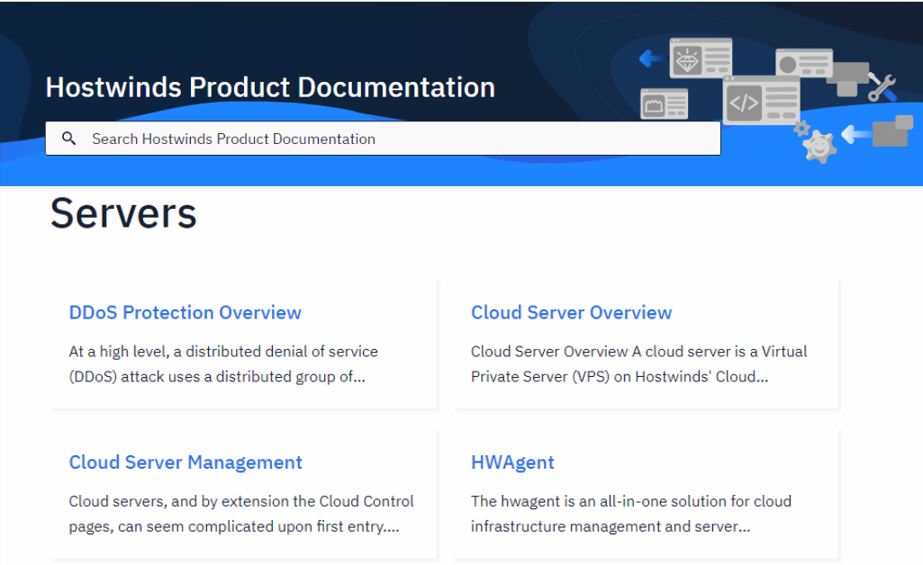Select the Virtual Private Server description text
Viewport: 923px width, 565px height.
click(x=638, y=364)
